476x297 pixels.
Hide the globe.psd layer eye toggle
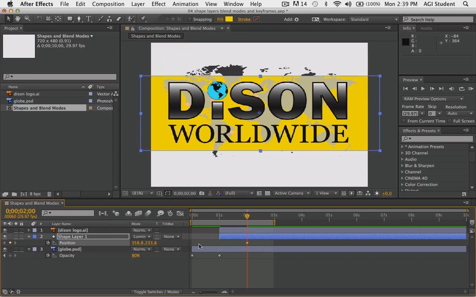(5, 249)
